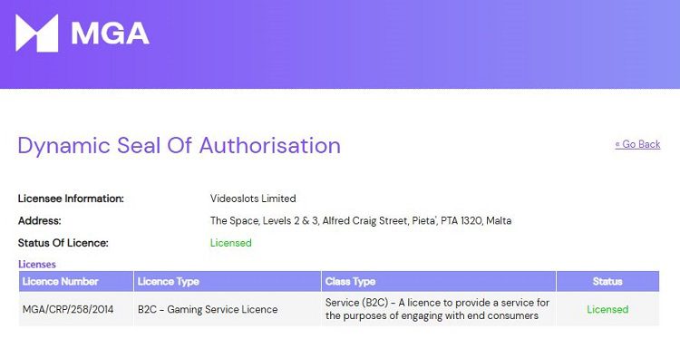Screen dimensions: 680x339
Task: Click the MGA wordmark text
Action: (110, 34)
